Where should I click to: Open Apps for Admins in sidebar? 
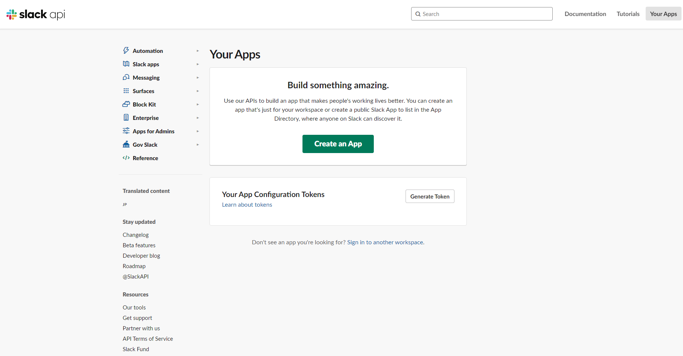(153, 131)
